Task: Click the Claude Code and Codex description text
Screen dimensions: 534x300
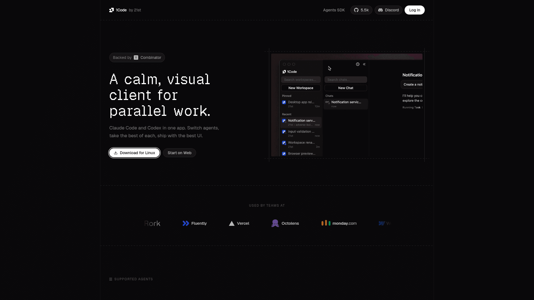Action: click(164, 132)
